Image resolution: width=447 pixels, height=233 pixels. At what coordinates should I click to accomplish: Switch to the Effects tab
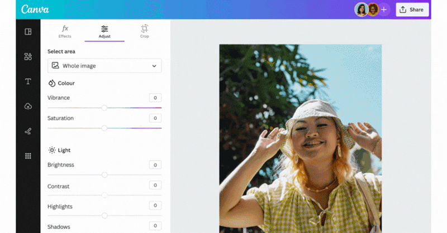(x=65, y=31)
